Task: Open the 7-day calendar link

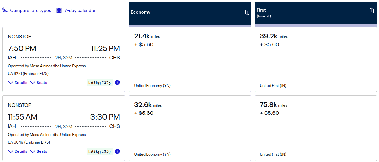Action: coord(80,10)
